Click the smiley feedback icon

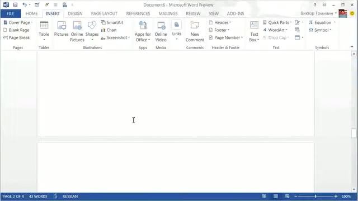point(352,13)
